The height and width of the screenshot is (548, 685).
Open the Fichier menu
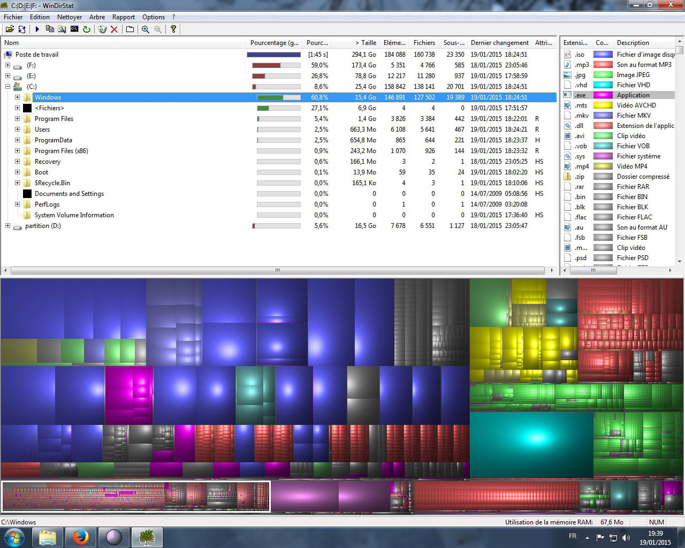[13, 17]
